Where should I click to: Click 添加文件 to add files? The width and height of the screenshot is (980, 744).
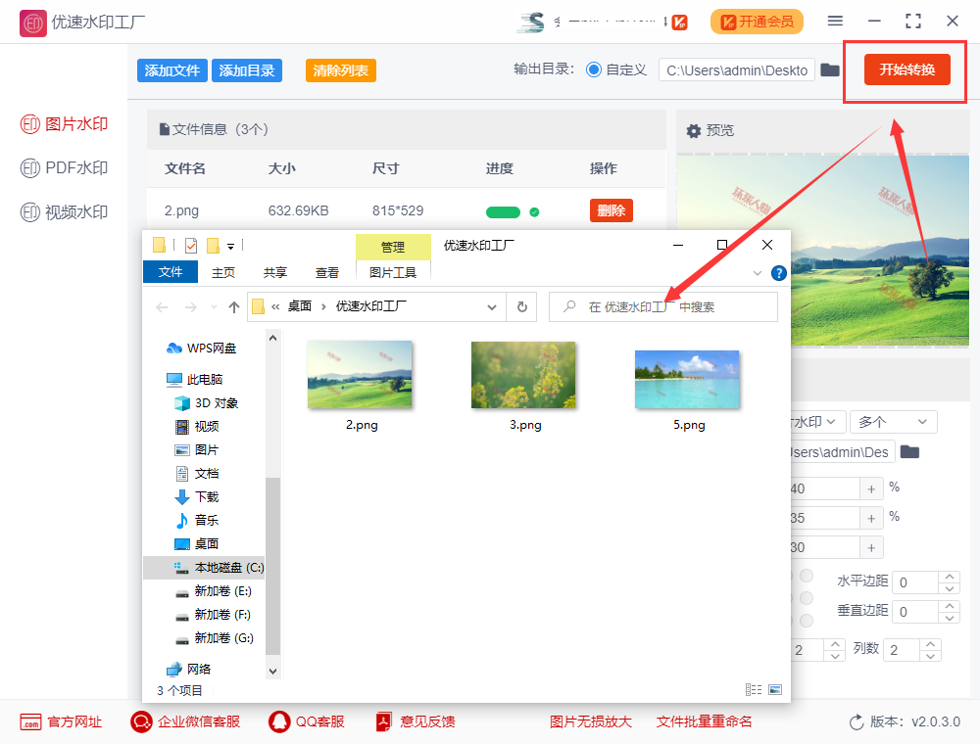click(172, 70)
